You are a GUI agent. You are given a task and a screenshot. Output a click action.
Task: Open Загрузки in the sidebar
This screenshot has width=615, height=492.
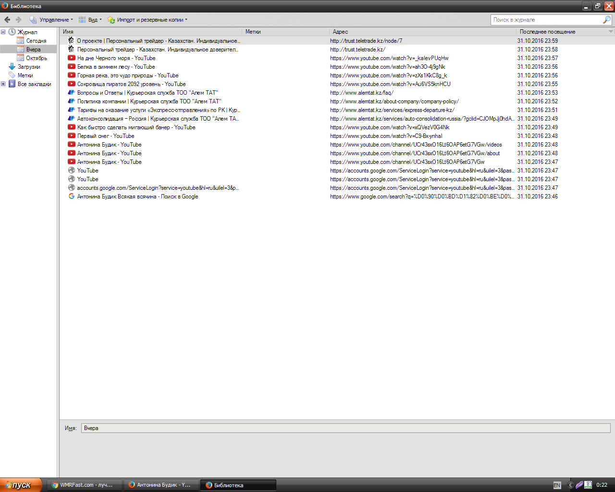pyautogui.click(x=29, y=67)
